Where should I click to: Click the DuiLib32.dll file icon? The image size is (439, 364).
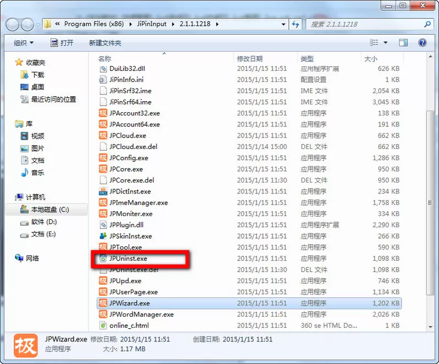click(103, 68)
